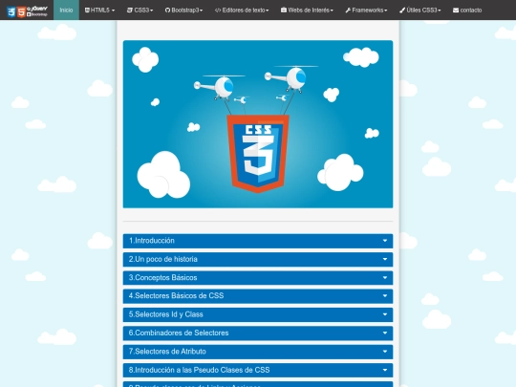Click the code brackets icon in navbar

point(218,11)
